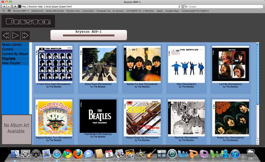Click the Google search field

[223, 6]
